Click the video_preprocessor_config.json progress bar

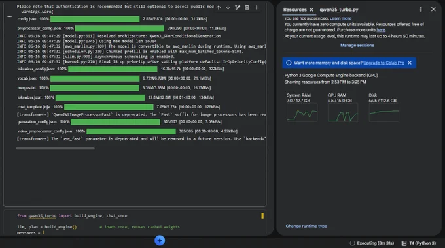(131, 131)
